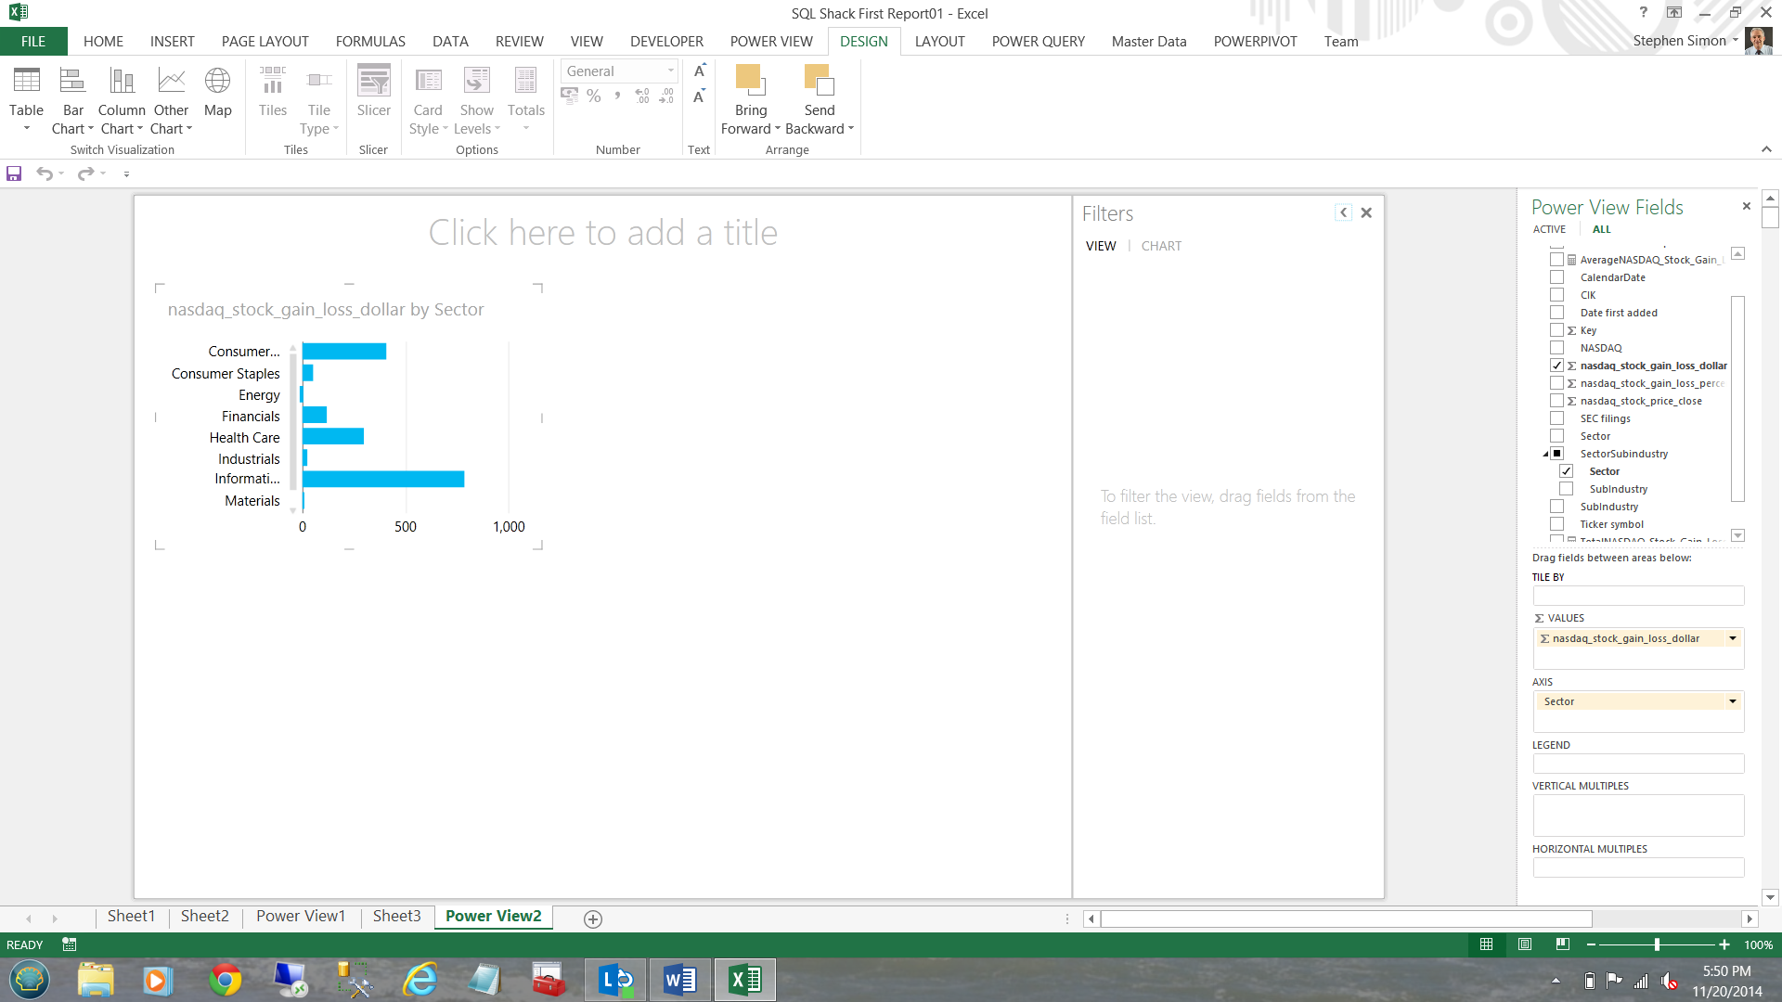Image resolution: width=1782 pixels, height=1002 pixels.
Task: Check the CalendarDate field checkbox
Action: (x=1556, y=277)
